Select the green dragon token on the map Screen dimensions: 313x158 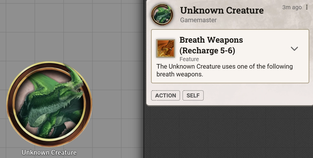(x=49, y=104)
